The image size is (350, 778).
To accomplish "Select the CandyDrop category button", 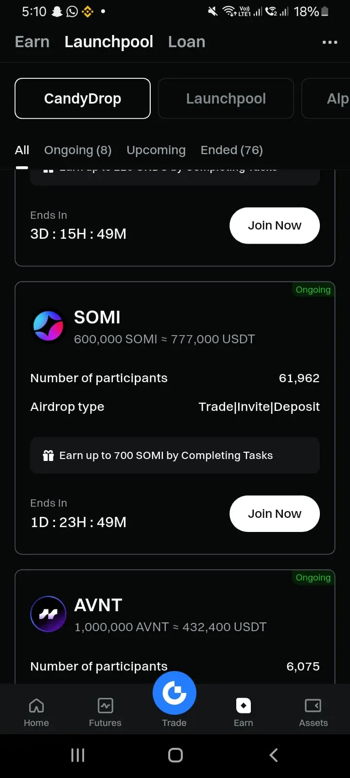I will click(83, 98).
